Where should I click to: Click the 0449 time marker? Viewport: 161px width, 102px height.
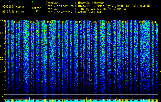(x=140, y=22)
